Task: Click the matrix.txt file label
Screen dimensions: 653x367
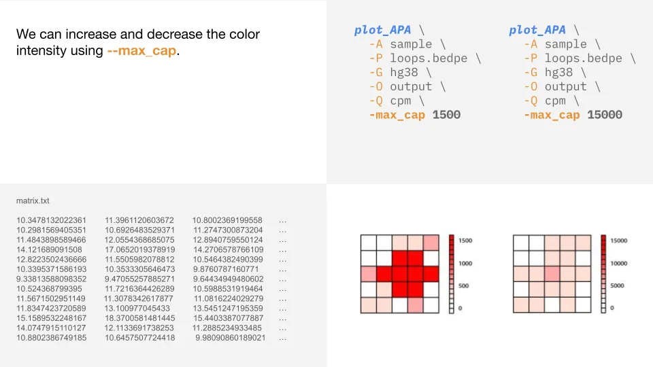Action: [x=33, y=200]
